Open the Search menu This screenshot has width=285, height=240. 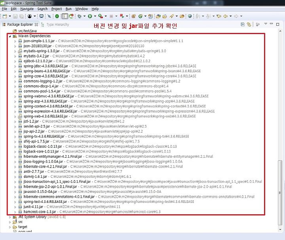[42, 9]
